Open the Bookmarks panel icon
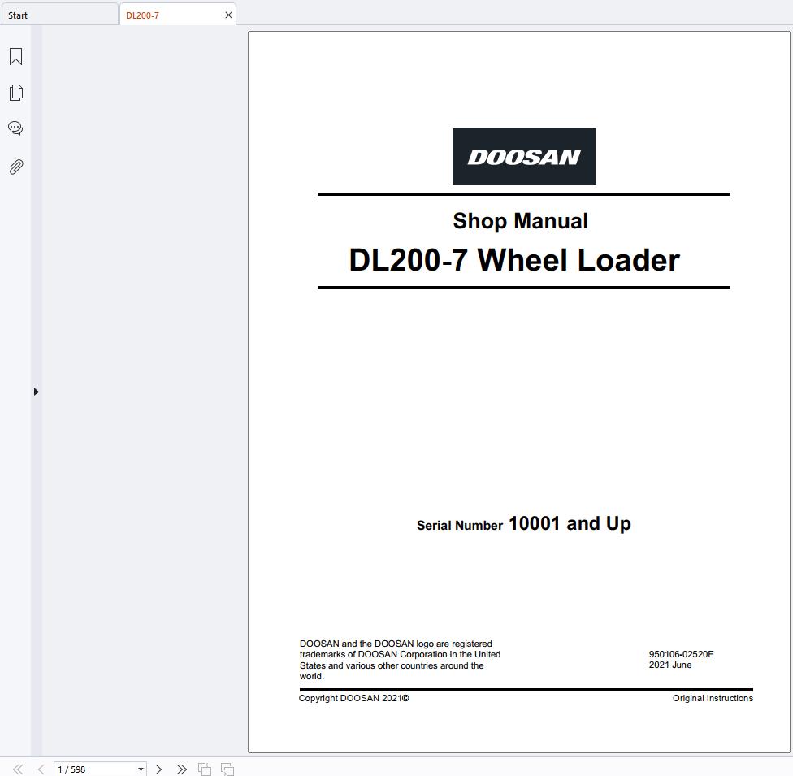 pyautogui.click(x=15, y=56)
